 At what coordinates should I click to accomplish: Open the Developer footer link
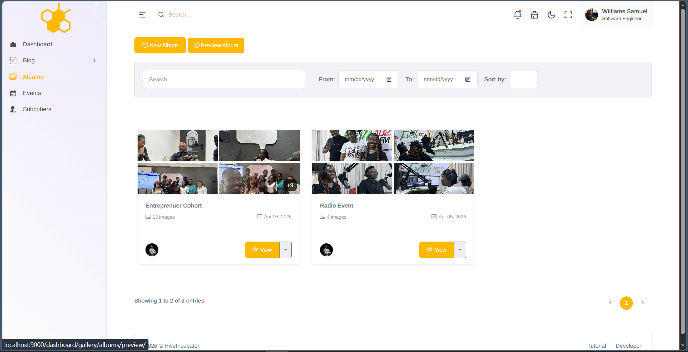629,346
